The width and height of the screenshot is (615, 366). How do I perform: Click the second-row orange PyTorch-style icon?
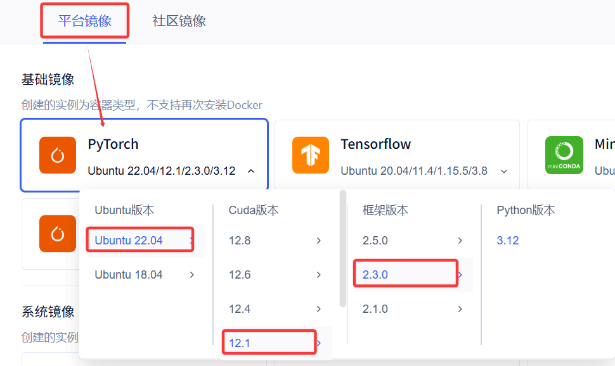(58, 234)
